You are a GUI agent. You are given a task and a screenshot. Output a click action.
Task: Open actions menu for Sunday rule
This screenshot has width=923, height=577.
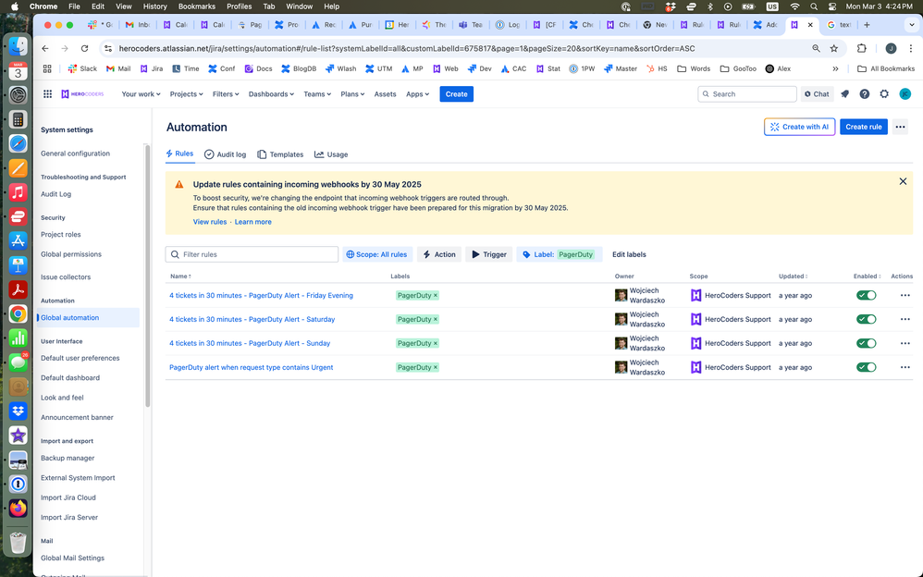coord(905,343)
